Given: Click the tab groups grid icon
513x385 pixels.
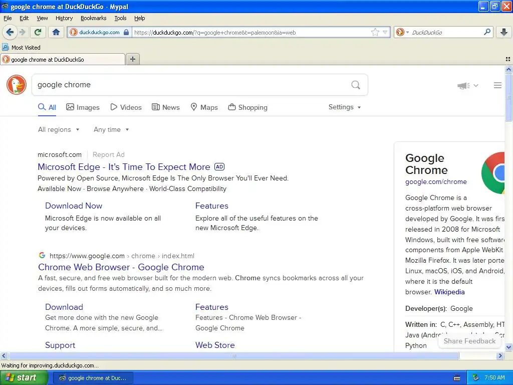Looking at the screenshot, I should coord(508,59).
